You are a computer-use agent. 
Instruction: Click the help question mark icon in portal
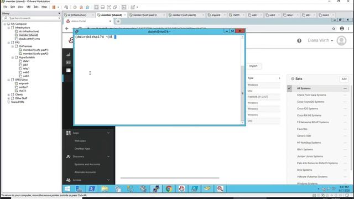(299, 41)
